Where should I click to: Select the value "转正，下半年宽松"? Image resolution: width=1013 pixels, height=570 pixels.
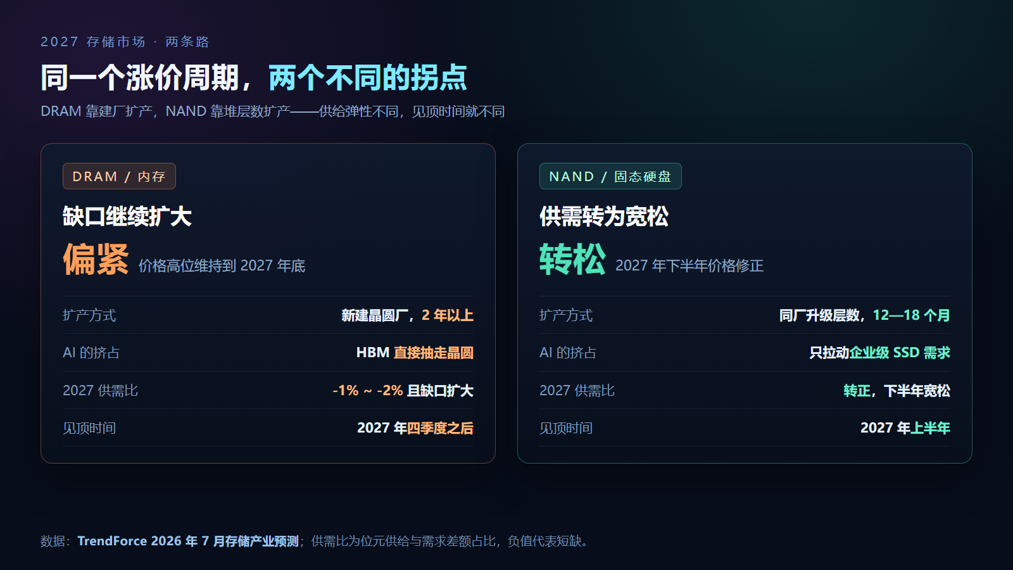[x=897, y=391]
